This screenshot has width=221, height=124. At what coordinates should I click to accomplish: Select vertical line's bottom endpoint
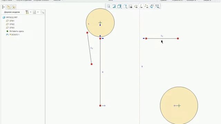click(x=100, y=106)
